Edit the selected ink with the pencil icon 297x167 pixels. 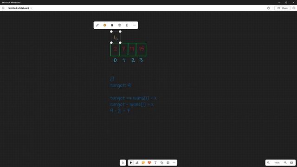[x=97, y=25]
